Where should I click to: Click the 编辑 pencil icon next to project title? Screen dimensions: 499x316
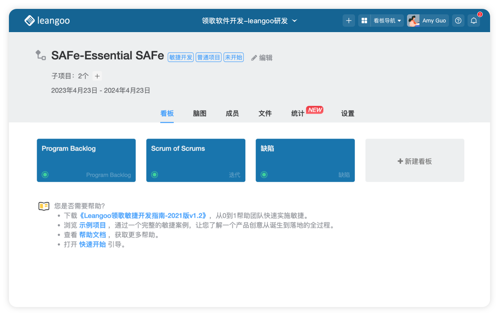[254, 57]
